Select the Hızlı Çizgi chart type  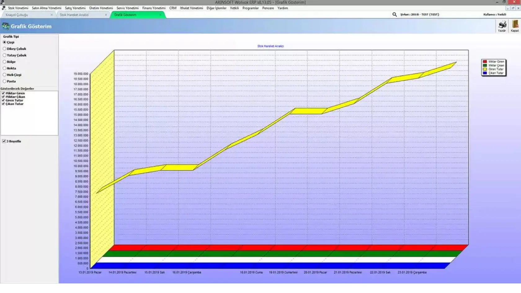pos(5,75)
